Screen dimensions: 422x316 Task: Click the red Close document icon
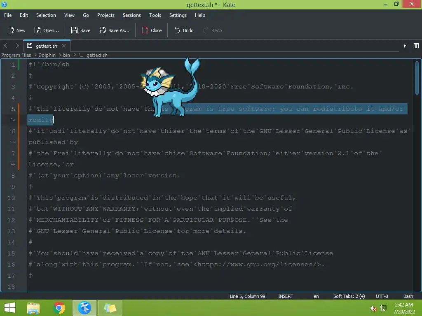[145, 30]
